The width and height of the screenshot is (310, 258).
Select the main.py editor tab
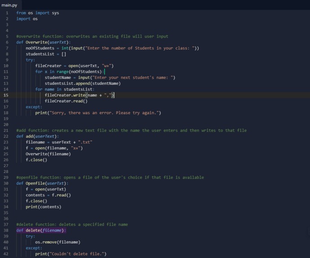click(9, 5)
